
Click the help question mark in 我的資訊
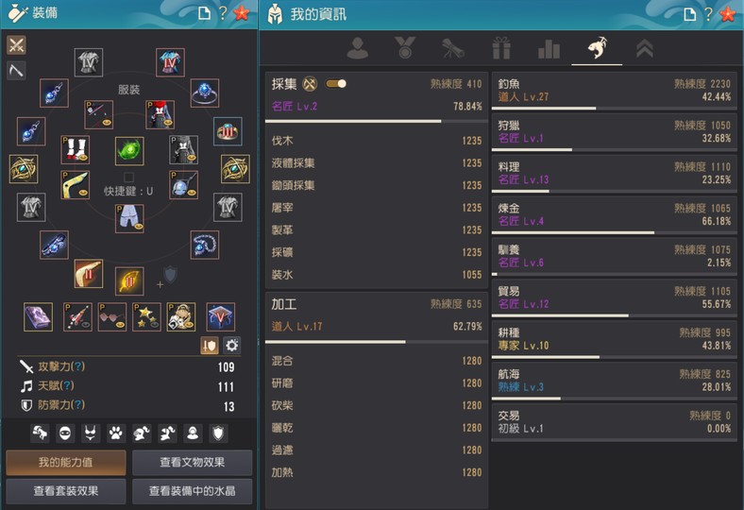[x=708, y=14]
